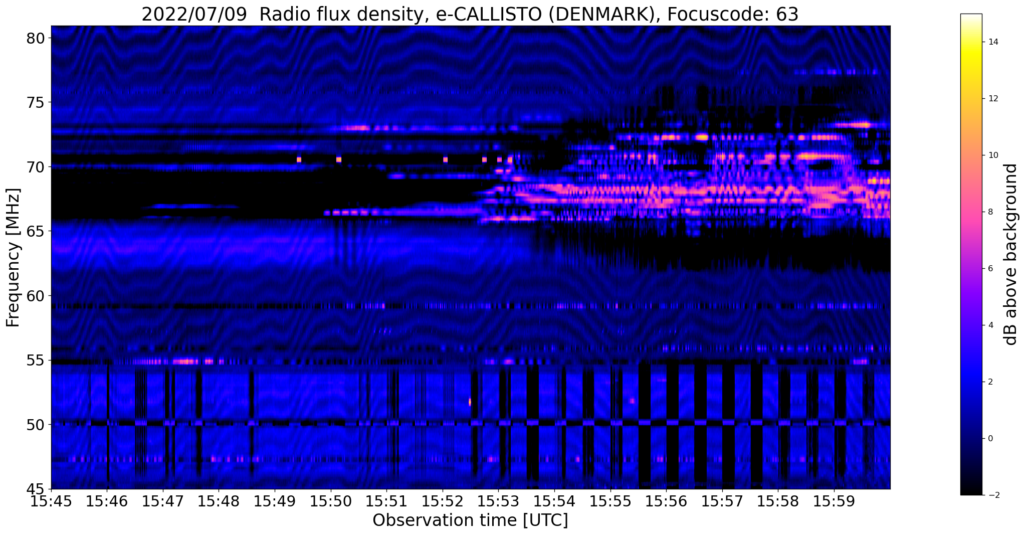The width and height of the screenshot is (1026, 535).
Task: Click the colorbar tick value 2
Action: click(x=990, y=382)
